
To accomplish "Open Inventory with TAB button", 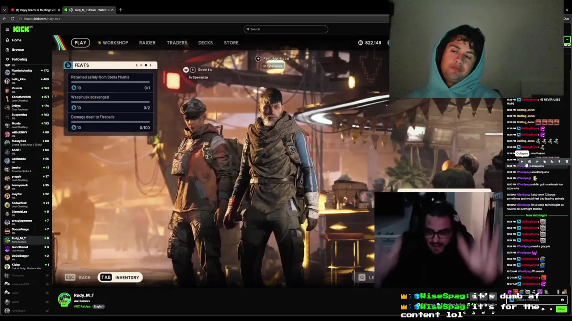I will 120,277.
